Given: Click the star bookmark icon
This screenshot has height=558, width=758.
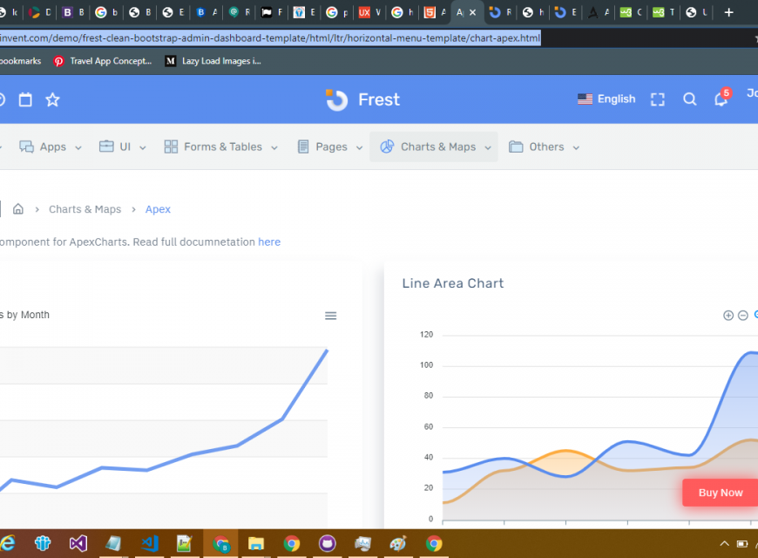Looking at the screenshot, I should (52, 99).
